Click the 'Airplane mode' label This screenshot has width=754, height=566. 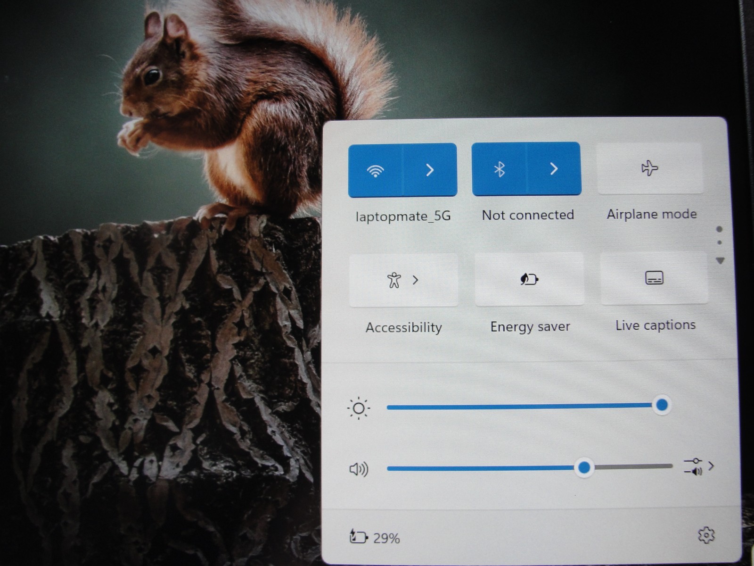[652, 214]
